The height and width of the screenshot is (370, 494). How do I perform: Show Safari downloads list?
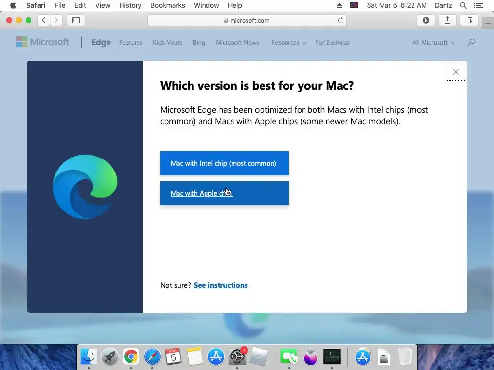425,20
